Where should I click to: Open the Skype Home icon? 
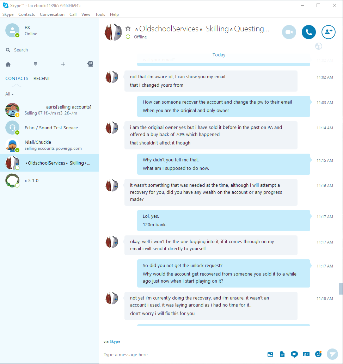pos(8,64)
